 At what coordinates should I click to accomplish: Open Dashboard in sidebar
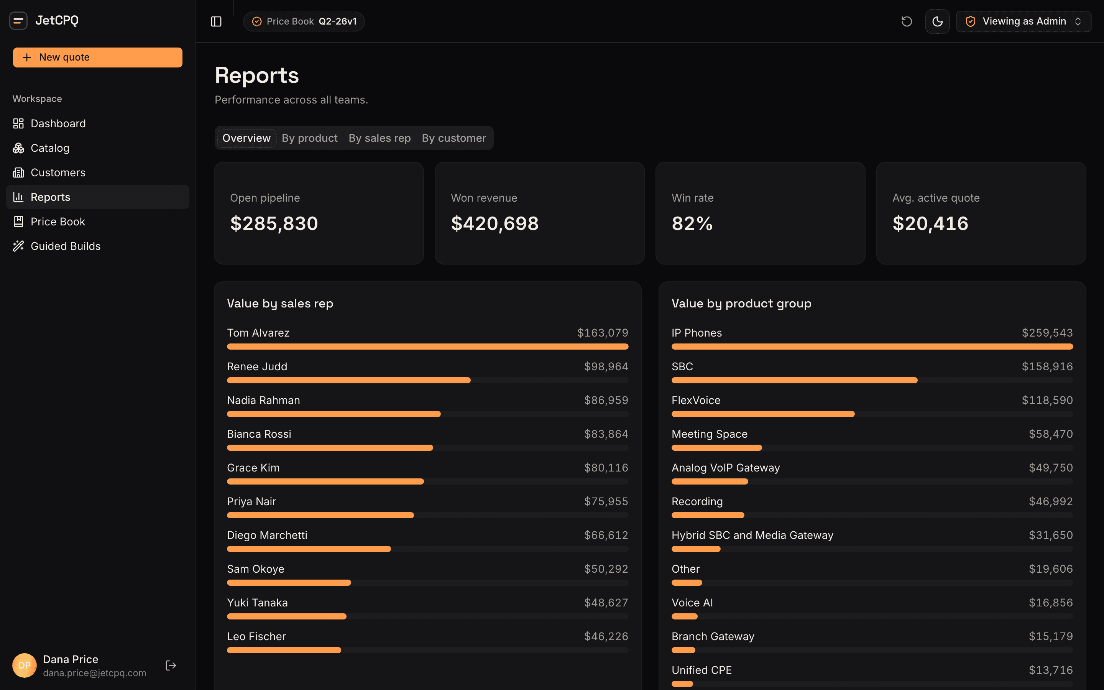coord(98,124)
